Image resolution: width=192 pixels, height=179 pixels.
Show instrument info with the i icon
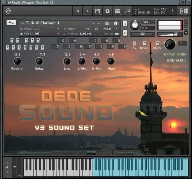coord(116,23)
